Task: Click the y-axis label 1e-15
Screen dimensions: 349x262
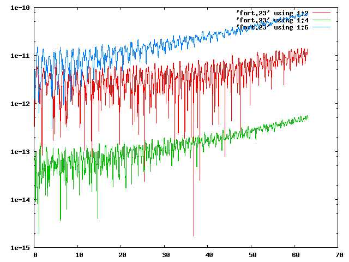Action: pos(20,248)
